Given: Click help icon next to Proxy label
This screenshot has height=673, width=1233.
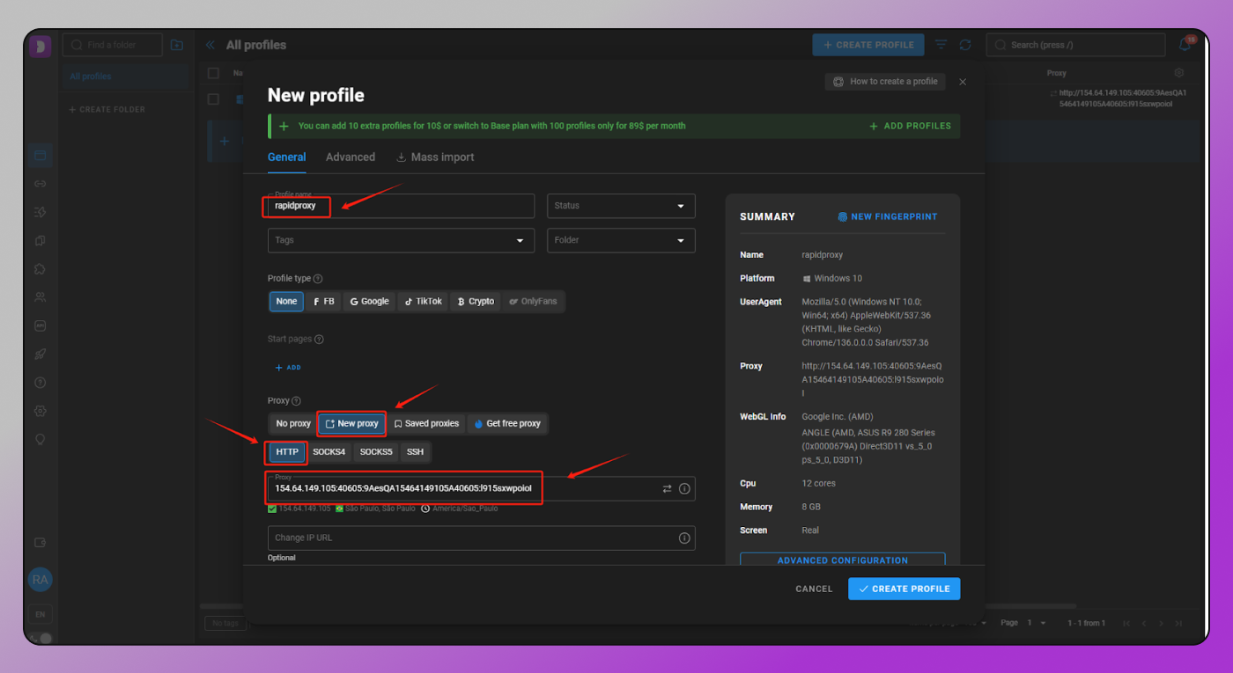Looking at the screenshot, I should [x=297, y=400].
